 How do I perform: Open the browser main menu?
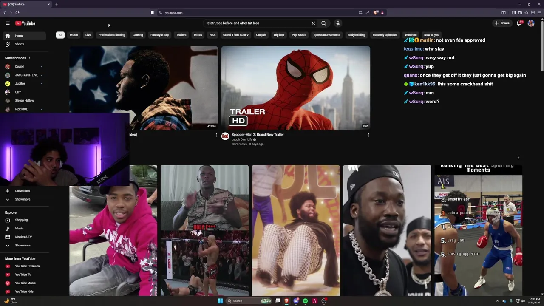point(539,13)
